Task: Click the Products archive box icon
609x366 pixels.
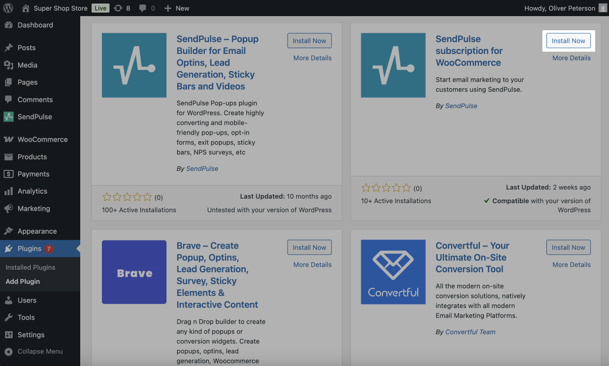Action: [x=9, y=157]
